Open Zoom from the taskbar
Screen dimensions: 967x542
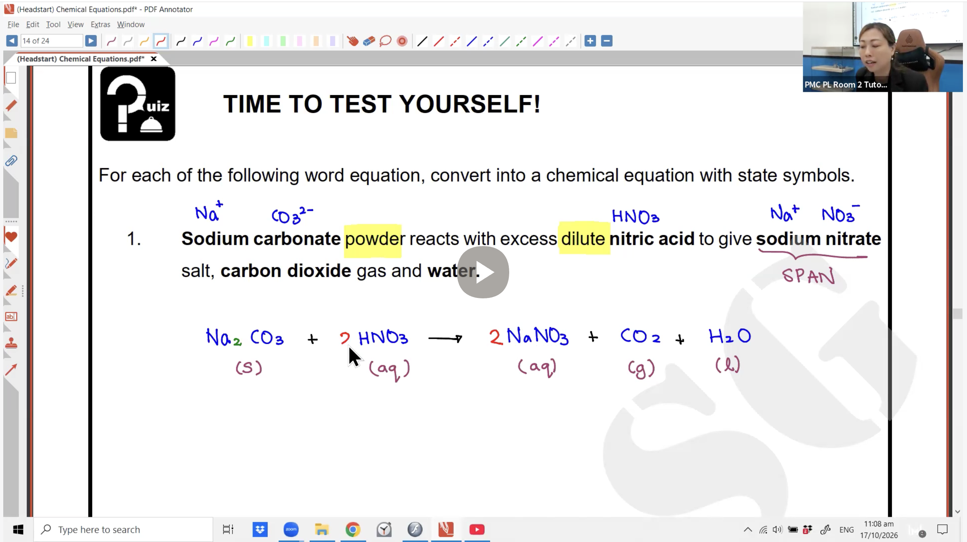(x=291, y=529)
